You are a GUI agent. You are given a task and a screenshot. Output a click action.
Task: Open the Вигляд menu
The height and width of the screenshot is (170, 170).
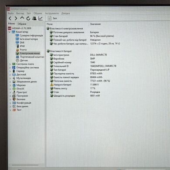(x=20, y=13)
